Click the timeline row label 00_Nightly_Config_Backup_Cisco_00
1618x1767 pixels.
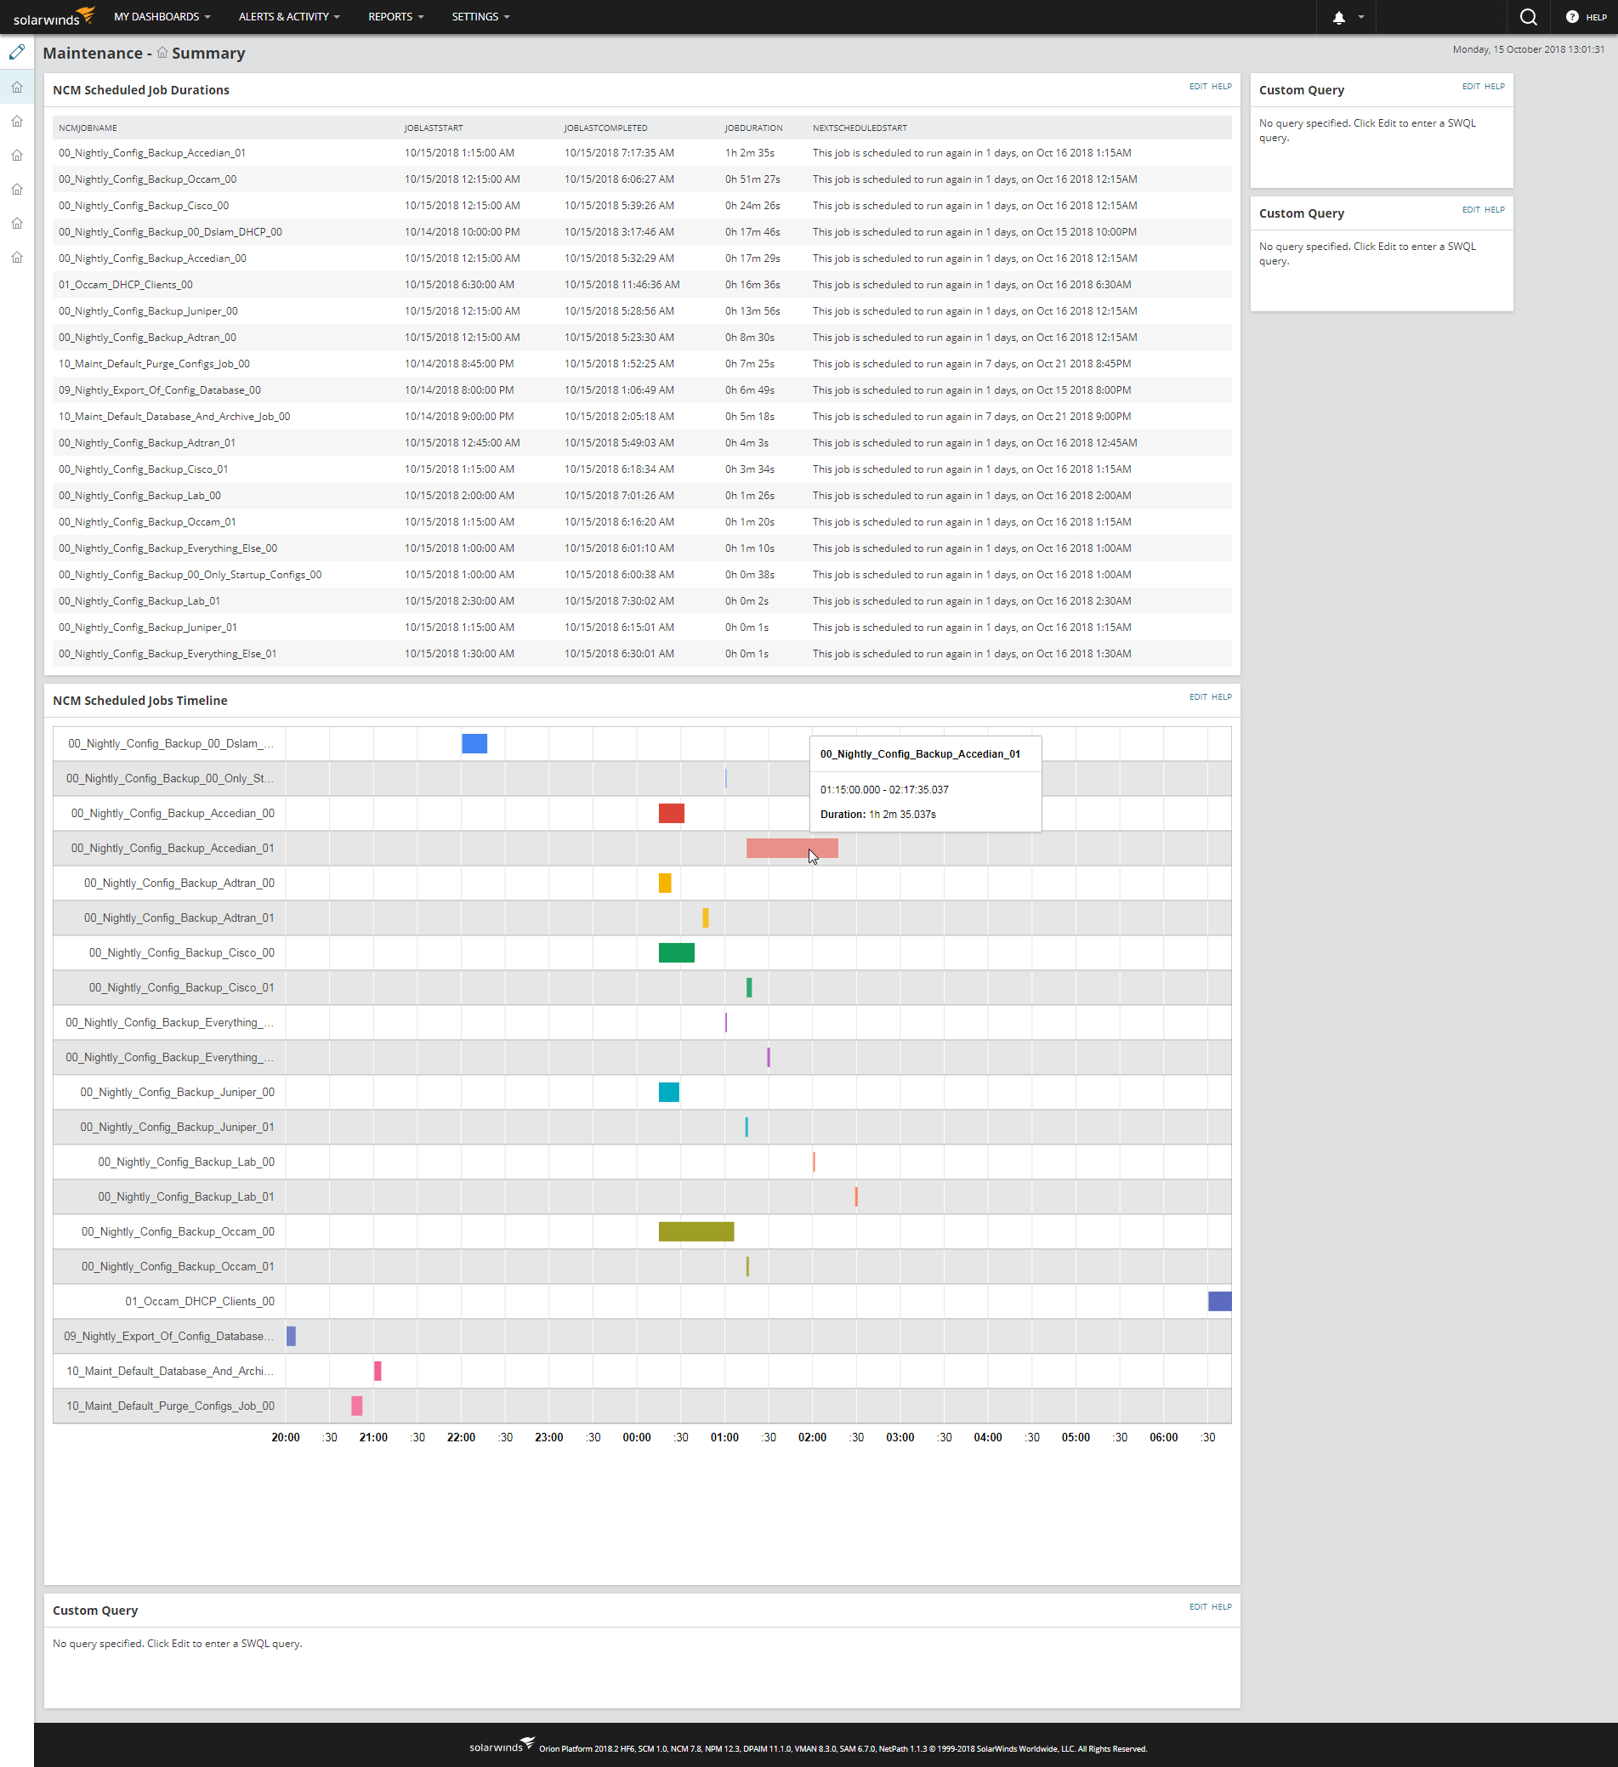pos(181,952)
